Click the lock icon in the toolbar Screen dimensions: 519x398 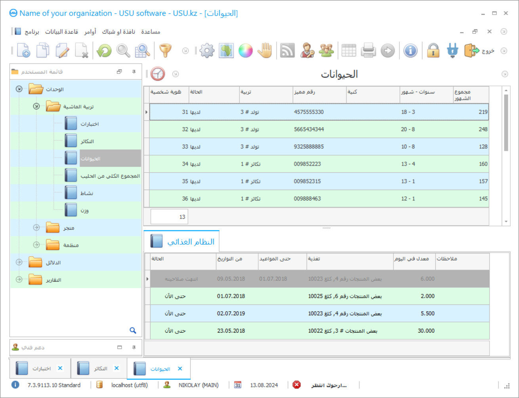433,51
